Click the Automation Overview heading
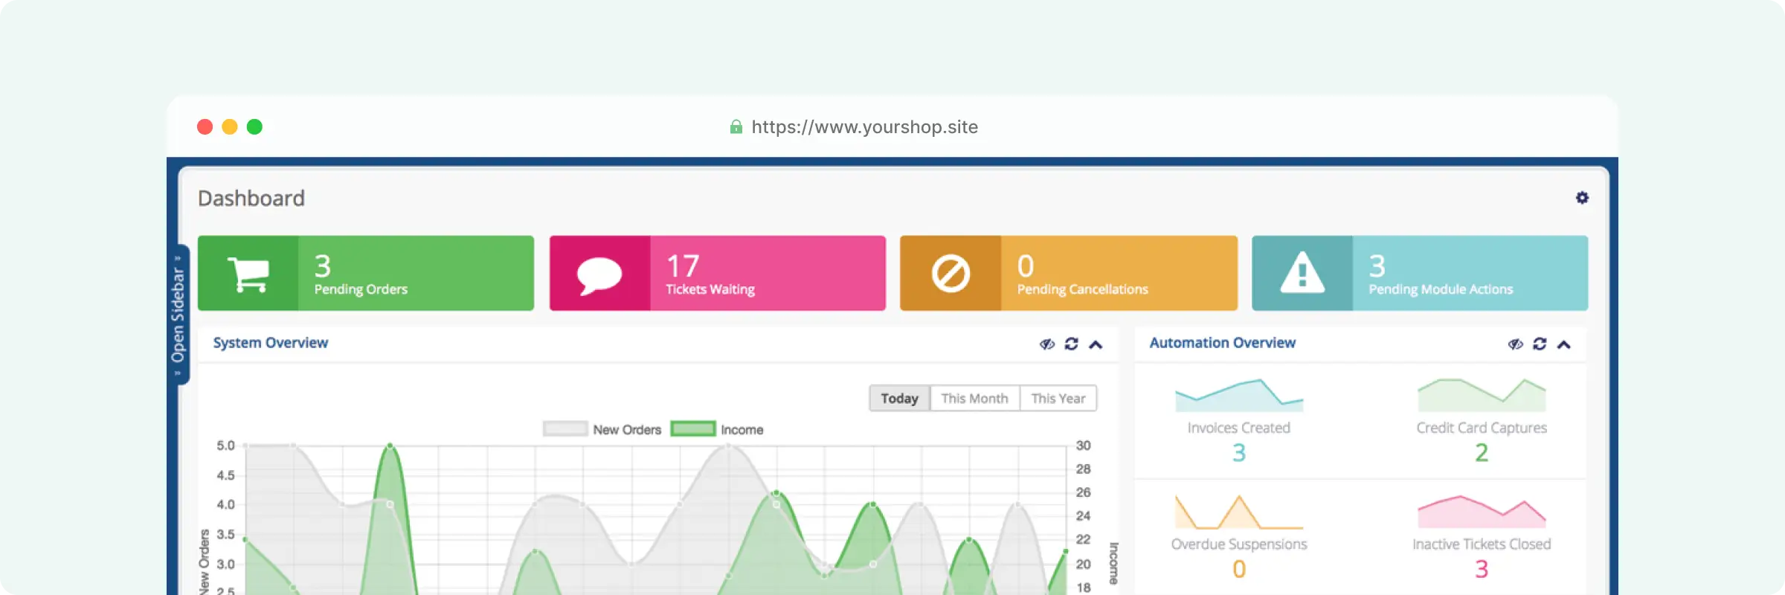 pos(1223,343)
